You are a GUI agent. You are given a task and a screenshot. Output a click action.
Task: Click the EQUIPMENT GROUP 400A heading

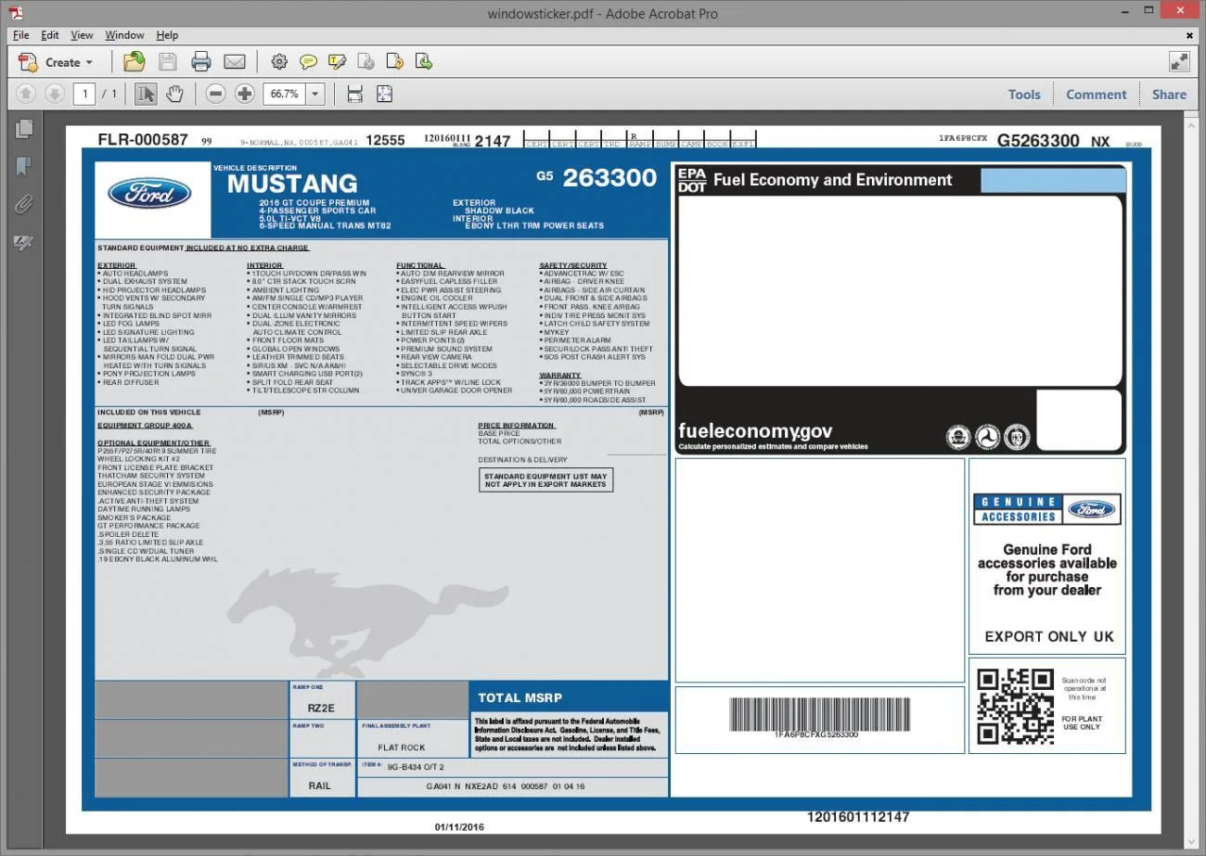[x=145, y=426]
